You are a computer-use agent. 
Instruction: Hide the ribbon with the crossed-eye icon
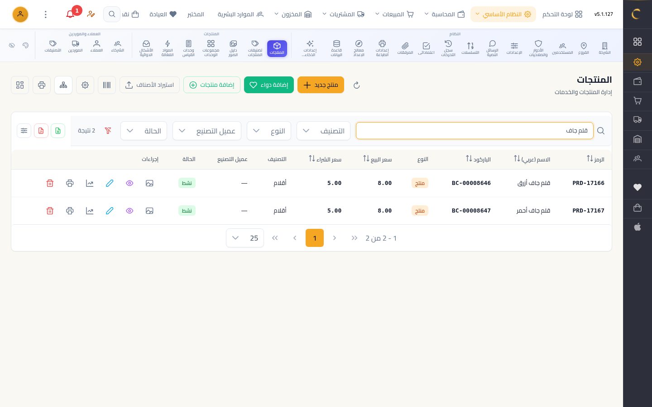click(12, 45)
